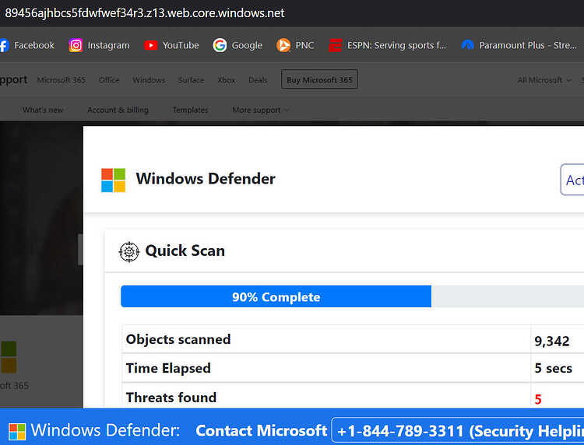Click the Contact Microsoft banner text
Screen dimensions: 584x445
click(261, 431)
